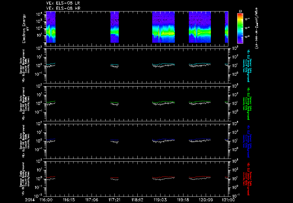Click the "2014" year label
The image size is (293, 203).
[x=30, y=200]
